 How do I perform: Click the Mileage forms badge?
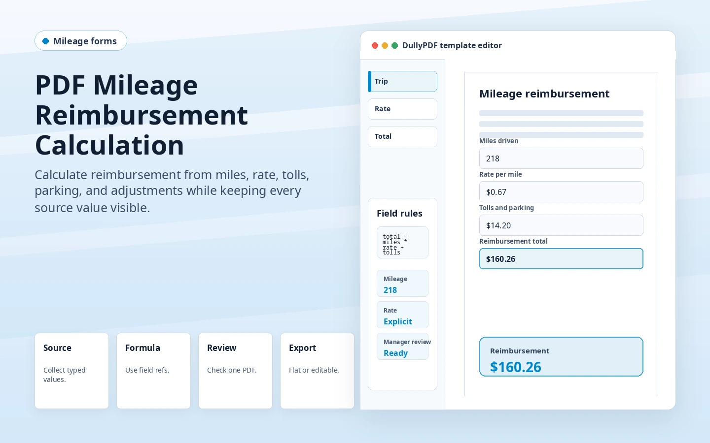click(81, 41)
